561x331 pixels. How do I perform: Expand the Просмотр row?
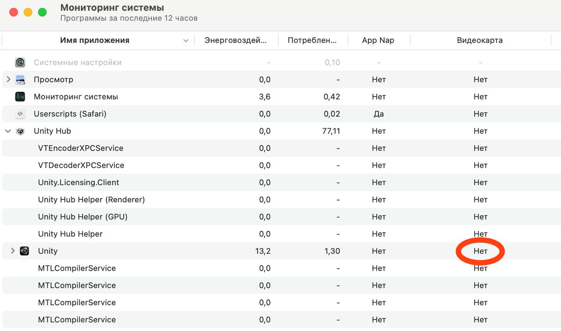[8, 80]
